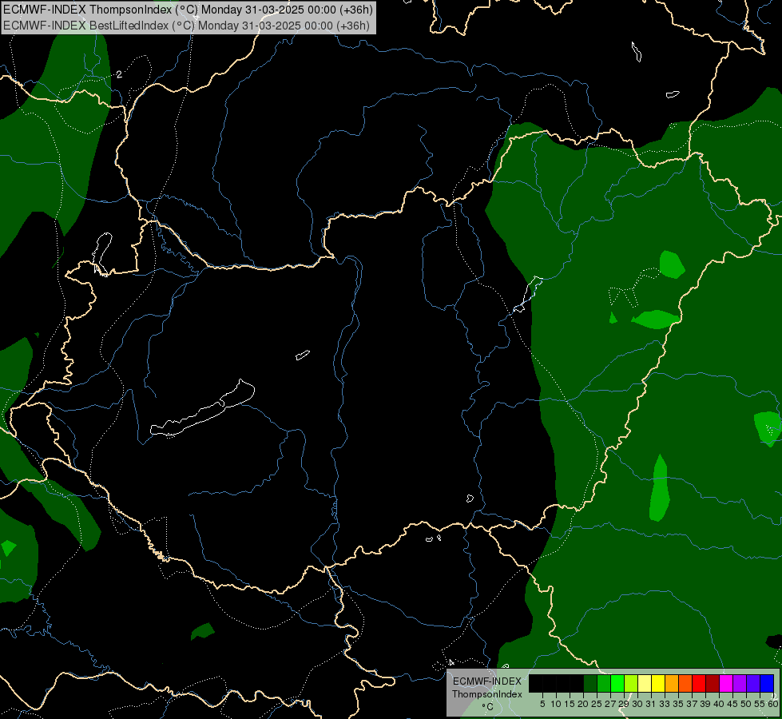Click the orange-red 35–37 legend swatch
This screenshot has height=719, width=782.
coord(685,683)
